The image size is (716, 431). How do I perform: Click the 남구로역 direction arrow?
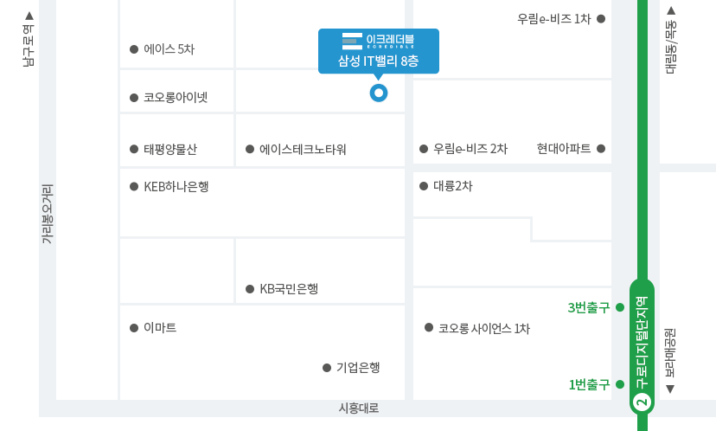coord(29,16)
